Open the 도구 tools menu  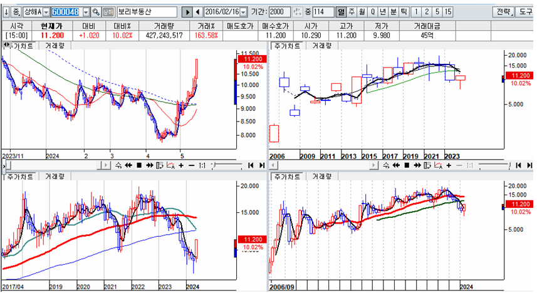[x=526, y=12]
